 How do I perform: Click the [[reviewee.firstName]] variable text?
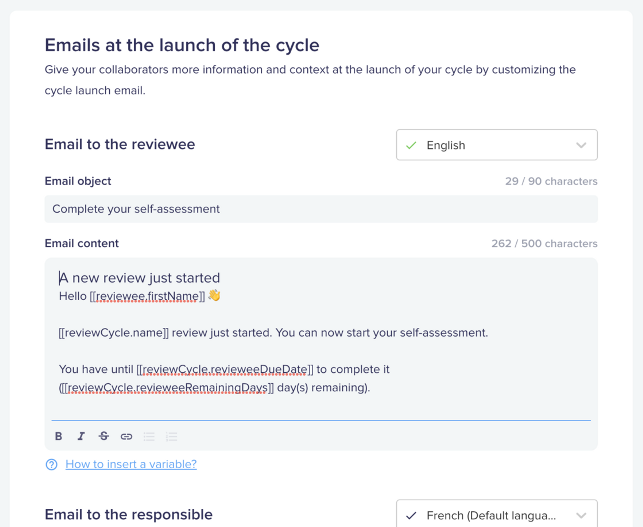click(x=147, y=296)
